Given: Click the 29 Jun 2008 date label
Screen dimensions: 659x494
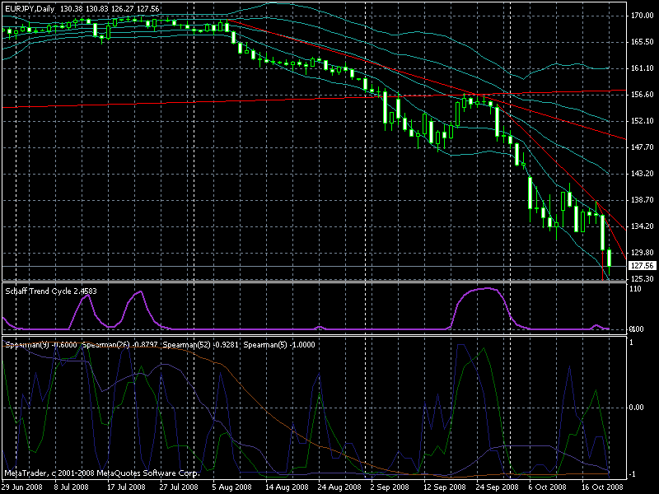Looking at the screenshot, I should (x=21, y=487).
